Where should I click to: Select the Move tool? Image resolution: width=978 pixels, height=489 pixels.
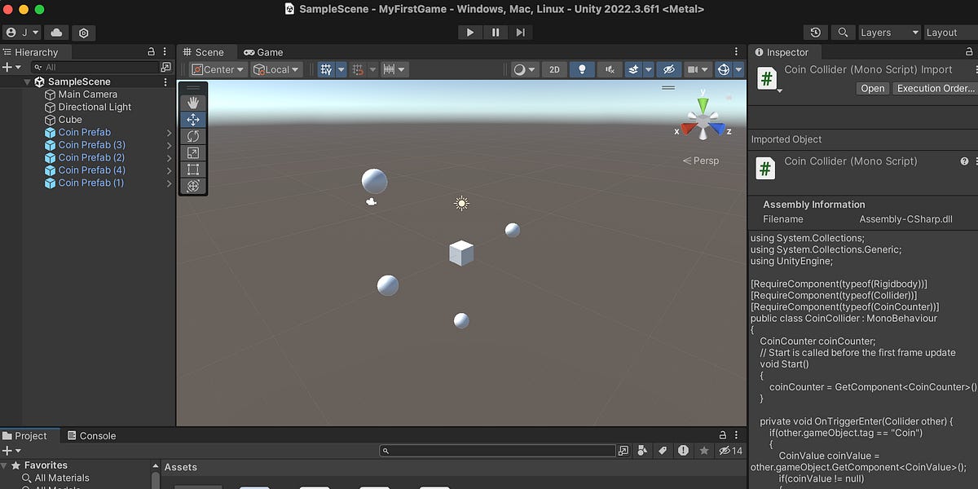tap(193, 119)
